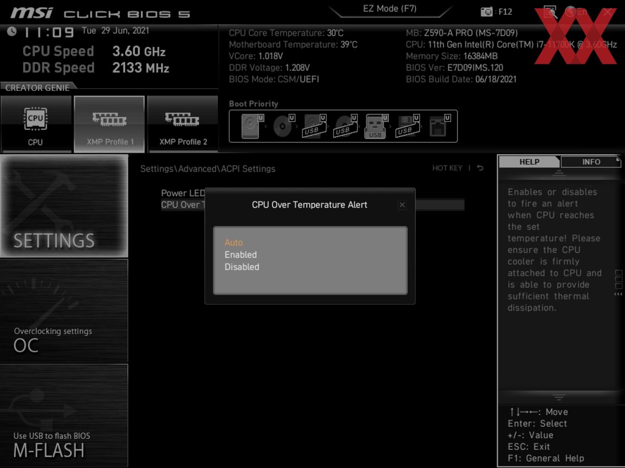The width and height of the screenshot is (625, 468).
Task: Click the BIOS Ver E7D09IMS.120 text
Action: [455, 68]
